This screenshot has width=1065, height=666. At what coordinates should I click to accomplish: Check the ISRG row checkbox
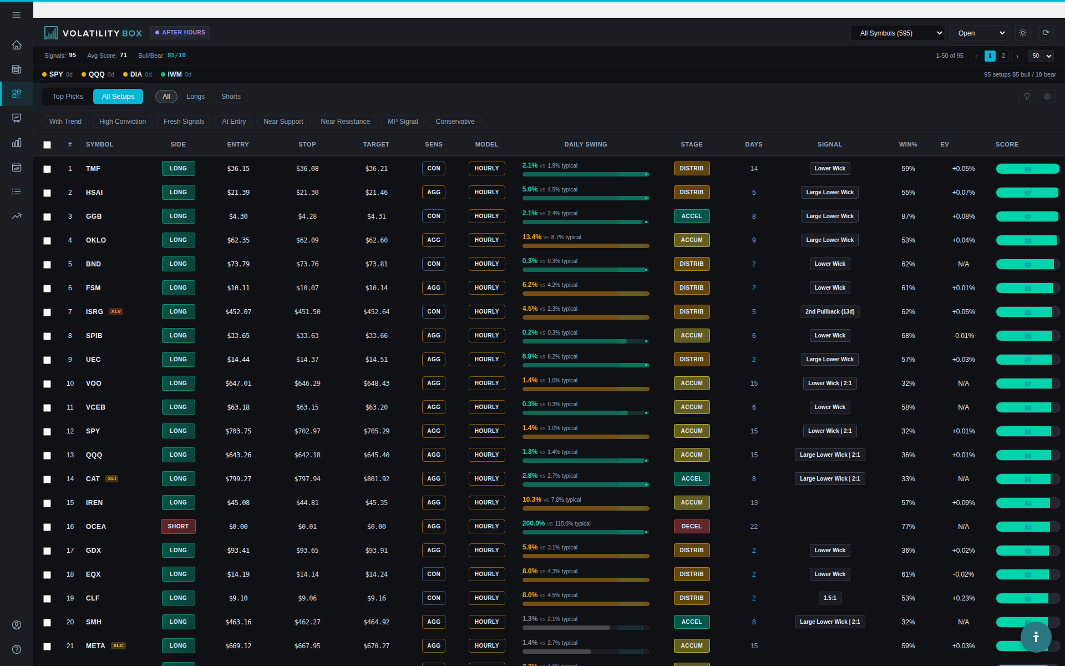pyautogui.click(x=47, y=312)
